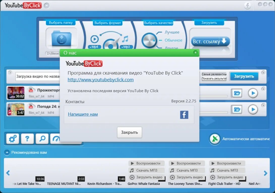The height and width of the screenshot is (193, 275).
Task: Click the Выбрать качество header label
Action: click(158, 23)
